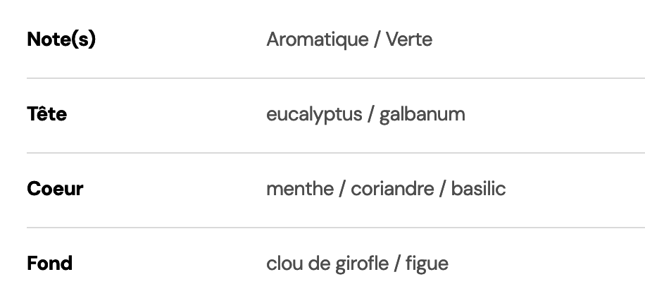Click the Coeur row label
The image size is (645, 303).
pyautogui.click(x=55, y=189)
